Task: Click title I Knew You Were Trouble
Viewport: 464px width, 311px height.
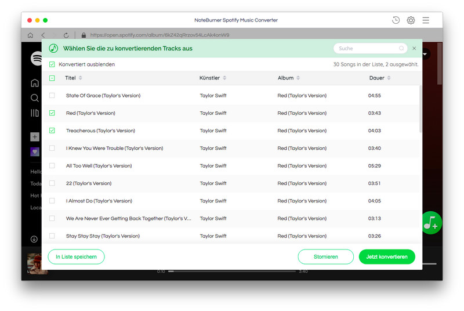Action: tap(114, 148)
